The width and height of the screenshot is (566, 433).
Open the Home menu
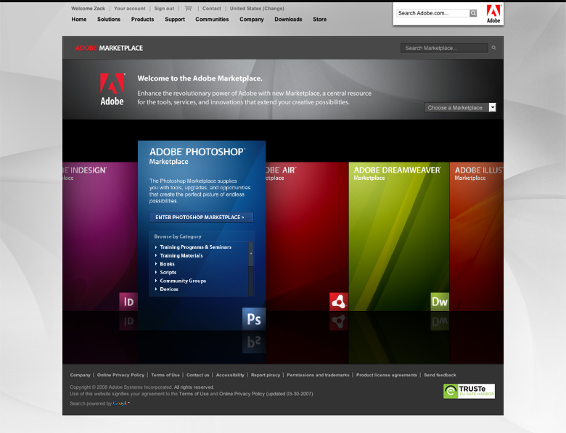click(79, 20)
